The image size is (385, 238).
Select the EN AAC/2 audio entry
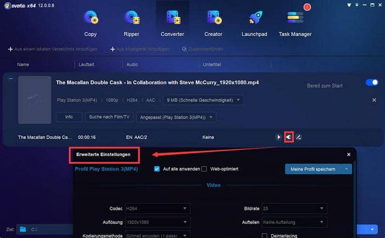click(x=136, y=137)
